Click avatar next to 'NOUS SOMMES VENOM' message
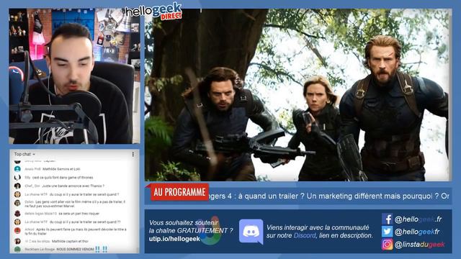 pos(17,250)
